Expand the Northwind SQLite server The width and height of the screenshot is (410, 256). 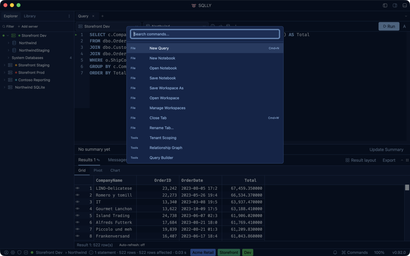click(5, 87)
